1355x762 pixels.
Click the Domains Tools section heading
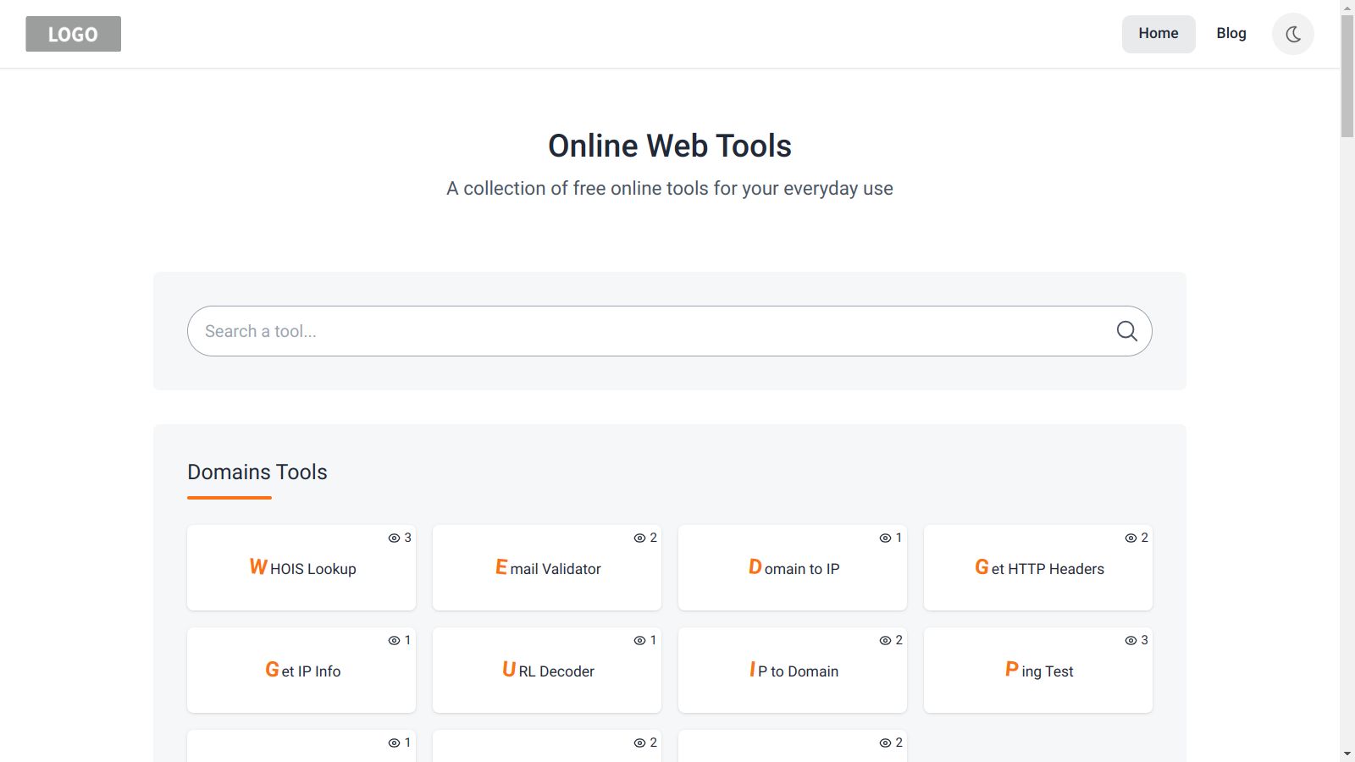click(x=257, y=472)
